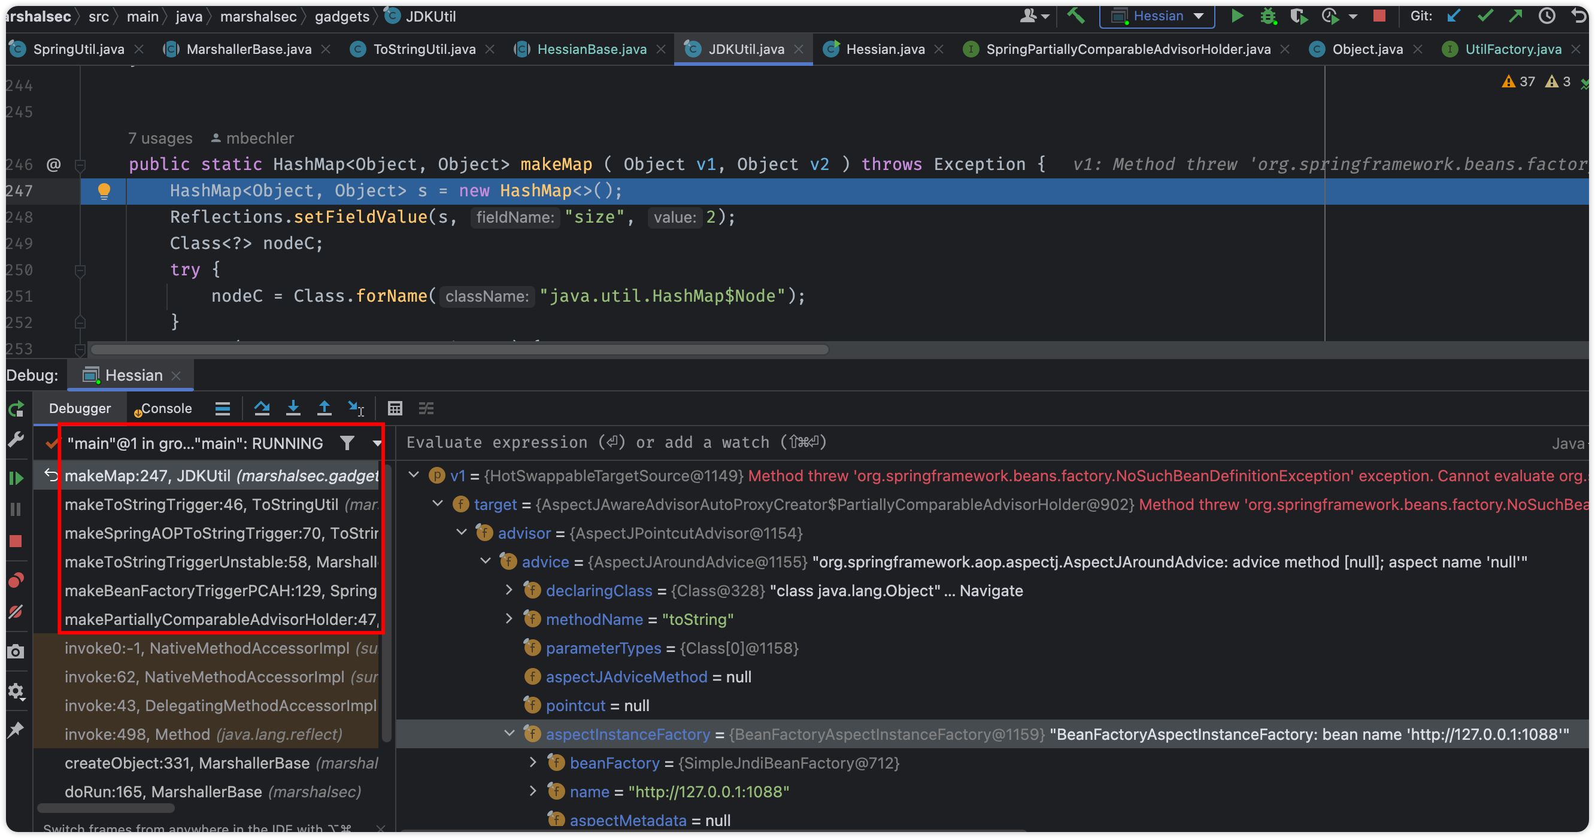1595x838 pixels.
Task: Run the Hessian configuration
Action: (x=1236, y=16)
